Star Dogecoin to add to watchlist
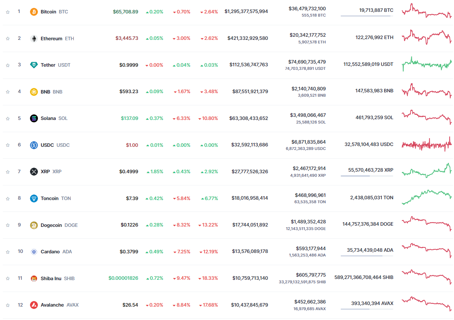The image size is (454, 320). point(8,225)
